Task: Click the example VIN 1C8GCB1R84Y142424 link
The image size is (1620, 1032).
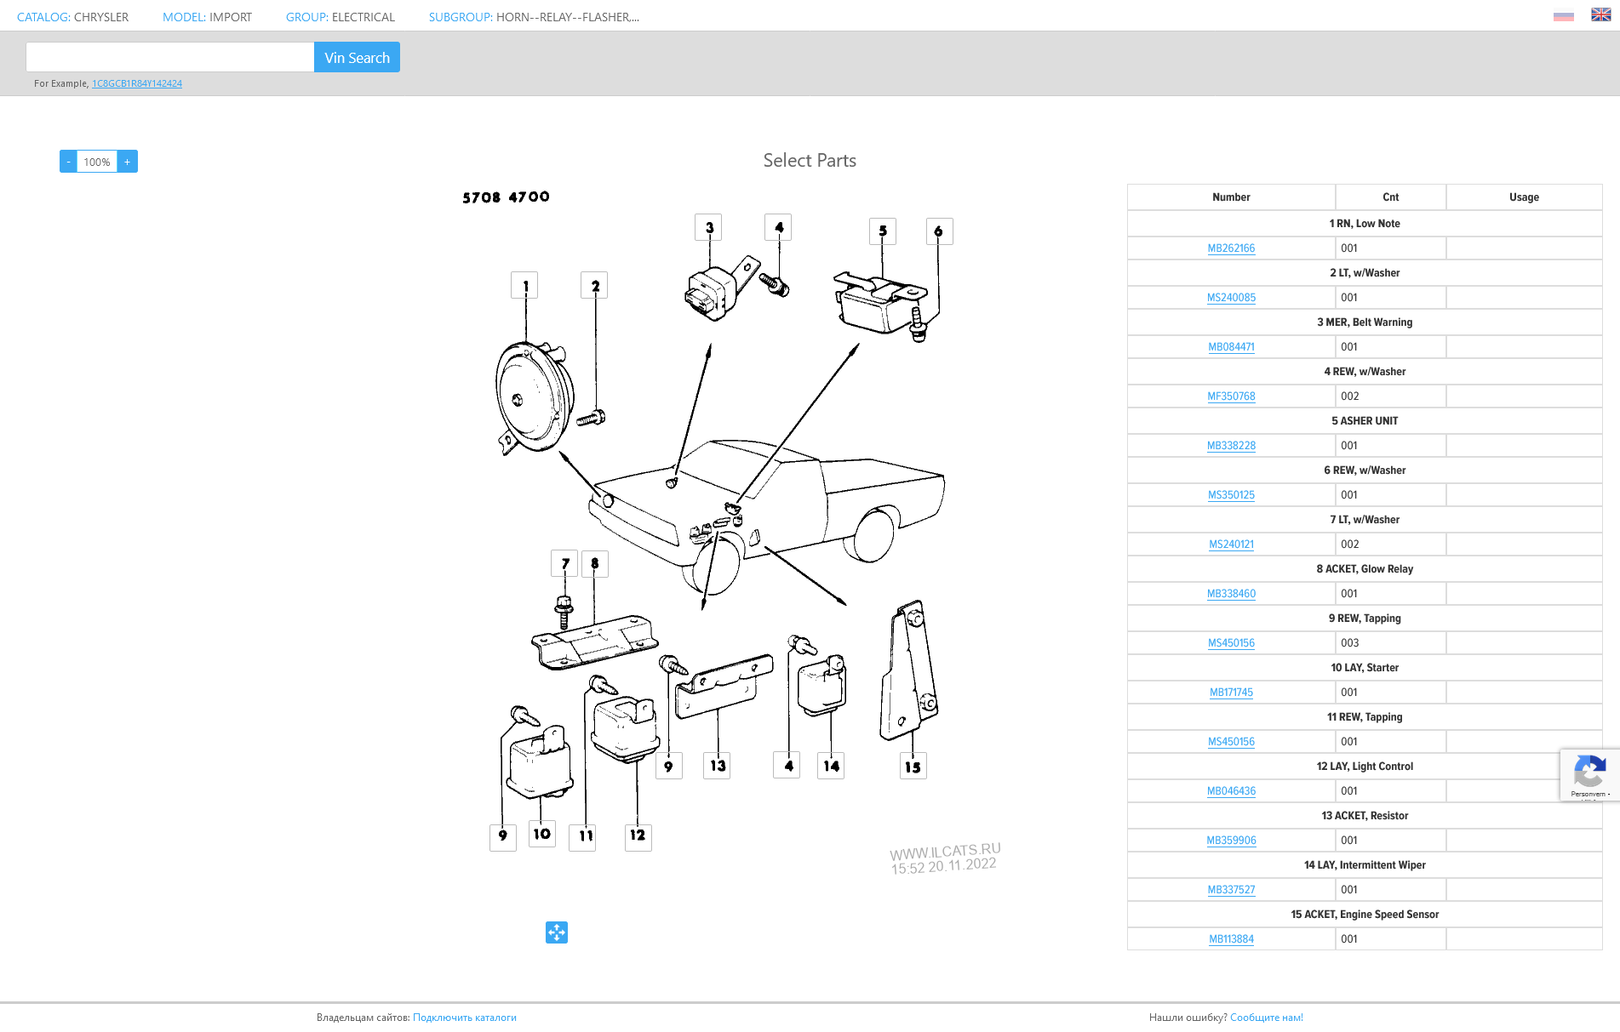Action: tap(137, 83)
